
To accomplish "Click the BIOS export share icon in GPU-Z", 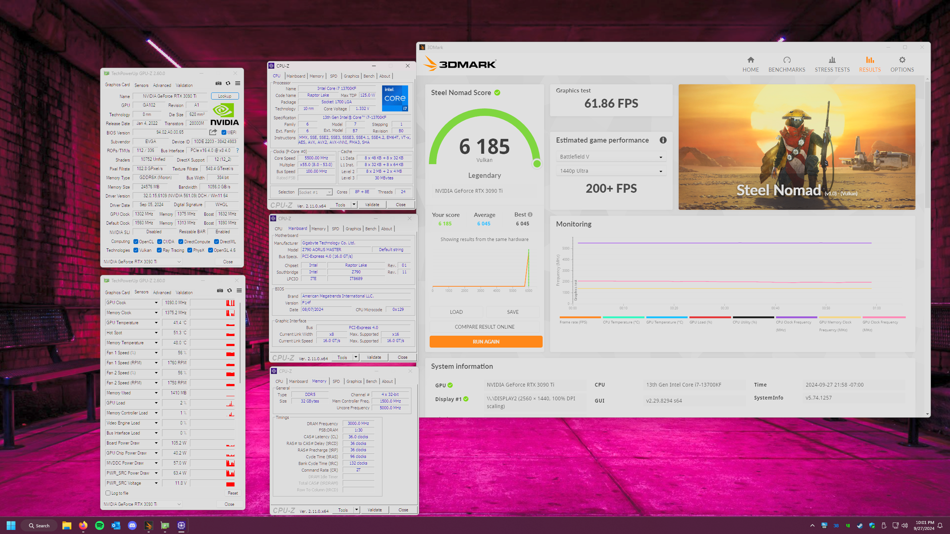I will coord(213,132).
